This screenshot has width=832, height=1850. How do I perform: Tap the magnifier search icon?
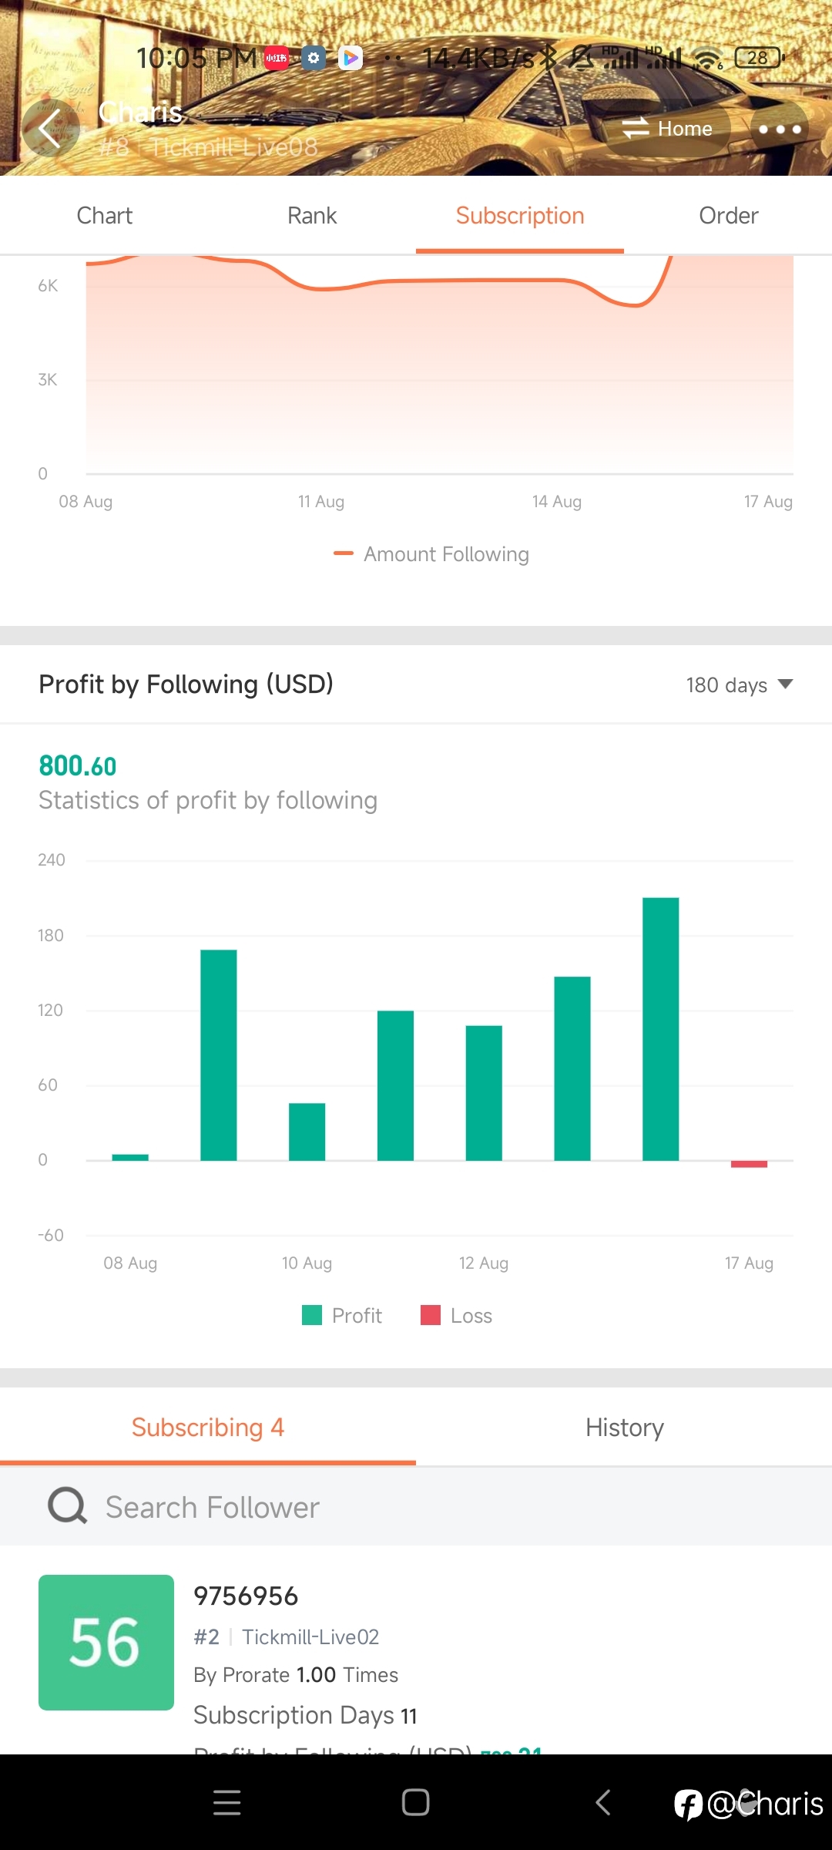click(x=68, y=1506)
